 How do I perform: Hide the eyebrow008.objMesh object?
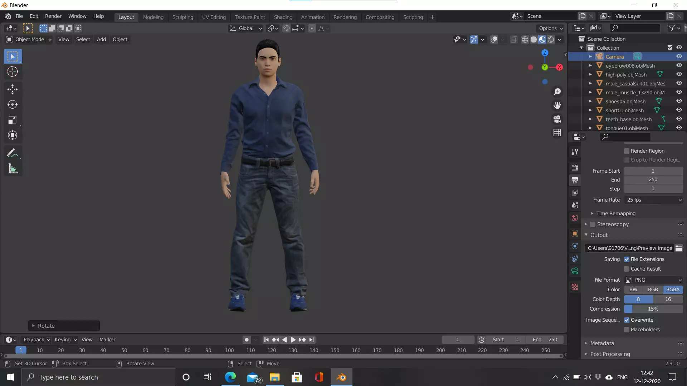click(x=679, y=65)
